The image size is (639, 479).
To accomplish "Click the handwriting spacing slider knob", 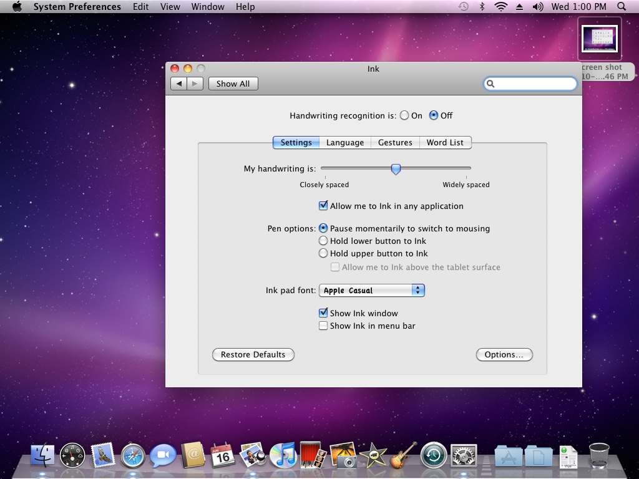I will tap(396, 168).
